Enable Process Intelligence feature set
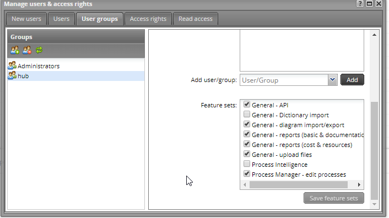The image size is (389, 218). [247, 163]
